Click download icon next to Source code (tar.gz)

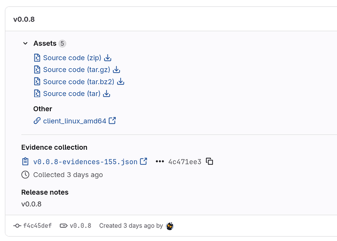[x=117, y=70]
